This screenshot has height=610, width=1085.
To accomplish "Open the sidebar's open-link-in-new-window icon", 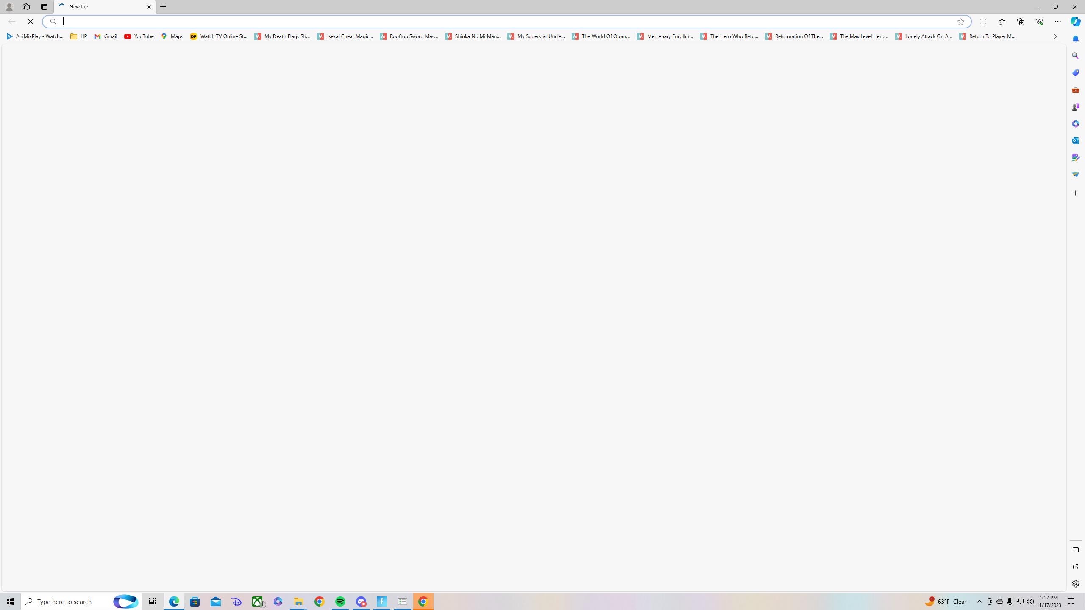I will (1075, 567).
